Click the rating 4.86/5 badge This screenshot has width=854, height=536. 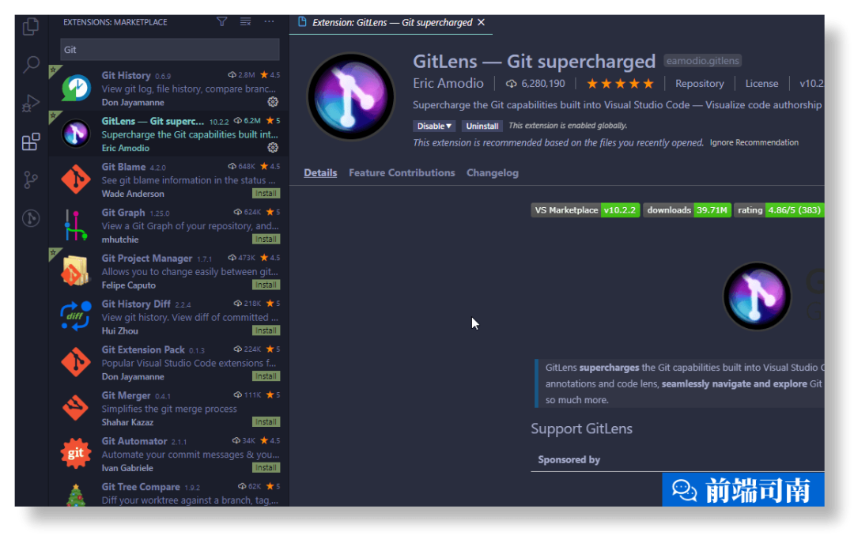coord(779,210)
